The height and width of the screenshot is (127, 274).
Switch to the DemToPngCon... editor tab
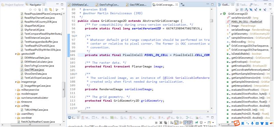coord(107,5)
